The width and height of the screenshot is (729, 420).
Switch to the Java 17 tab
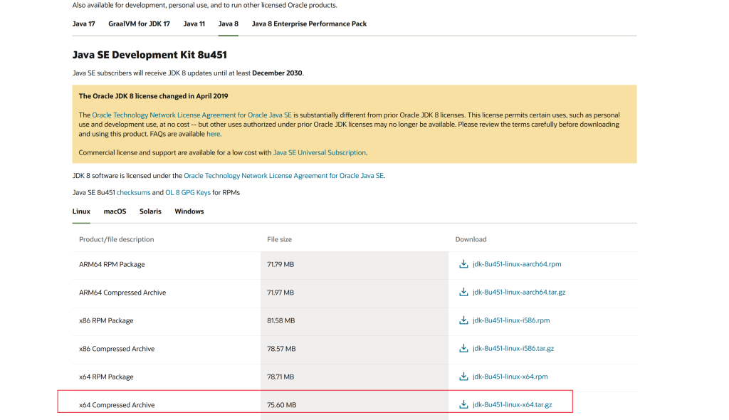[84, 23]
